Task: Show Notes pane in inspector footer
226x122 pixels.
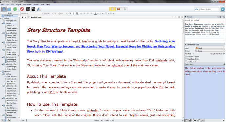Action: tap(186, 120)
